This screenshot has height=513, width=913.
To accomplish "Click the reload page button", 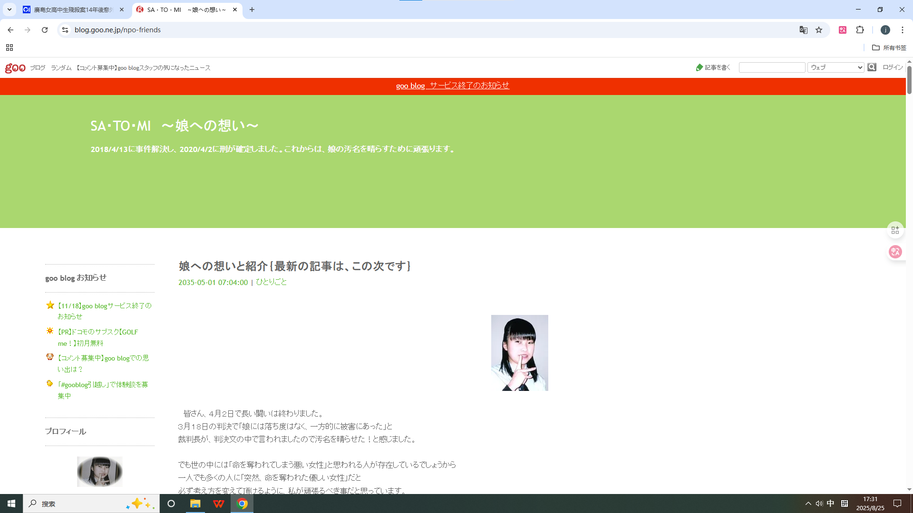I will coord(45,30).
